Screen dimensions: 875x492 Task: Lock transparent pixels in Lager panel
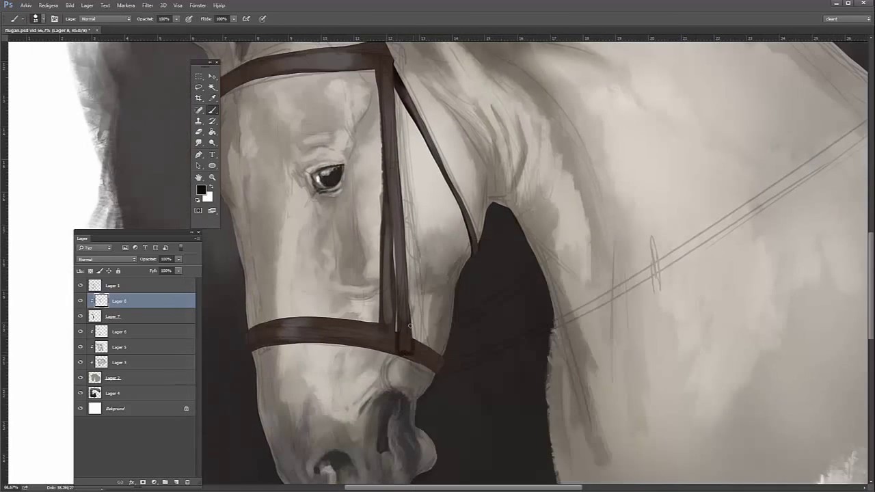90,271
